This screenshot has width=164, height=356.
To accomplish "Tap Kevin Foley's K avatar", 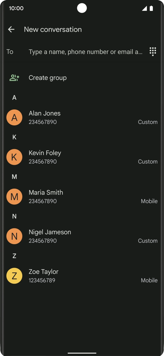I will 14,157.
